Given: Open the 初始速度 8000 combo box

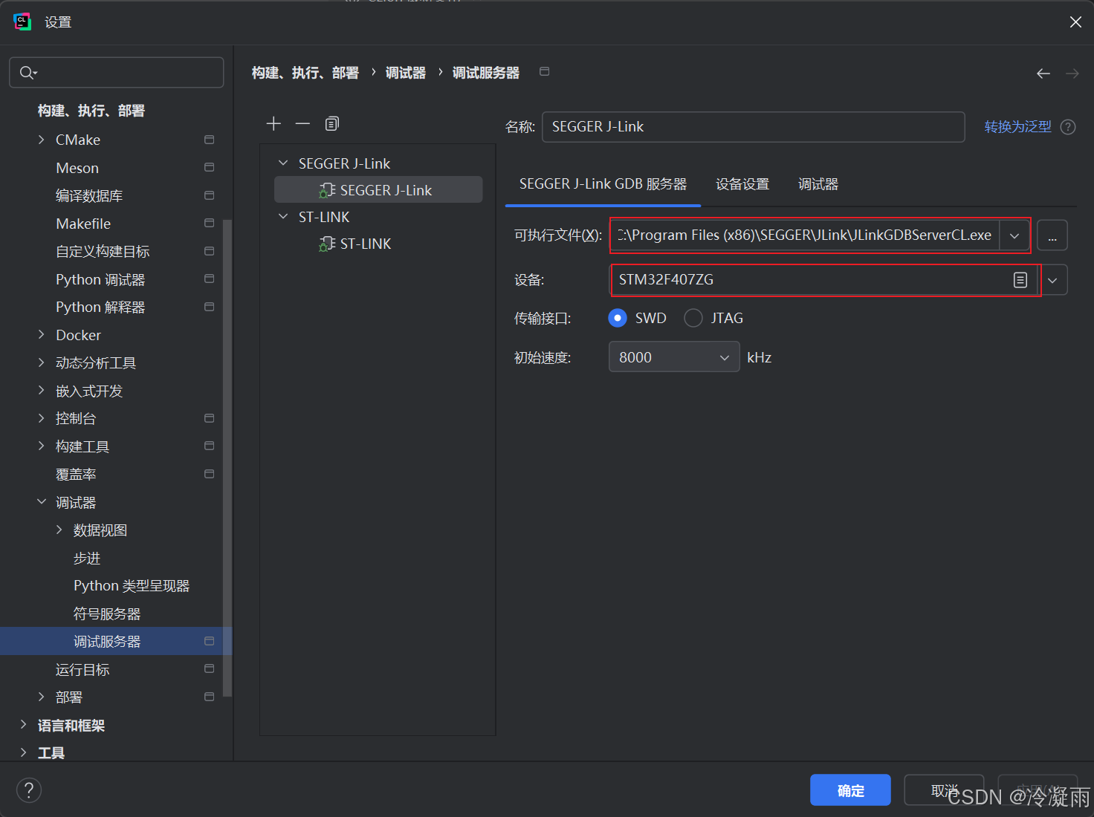Looking at the screenshot, I should 673,357.
